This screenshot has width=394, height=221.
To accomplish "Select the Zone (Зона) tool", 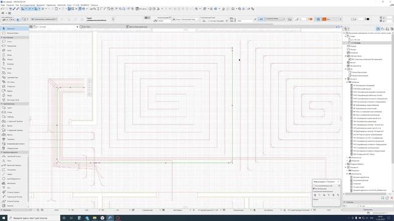I will coord(14,73).
